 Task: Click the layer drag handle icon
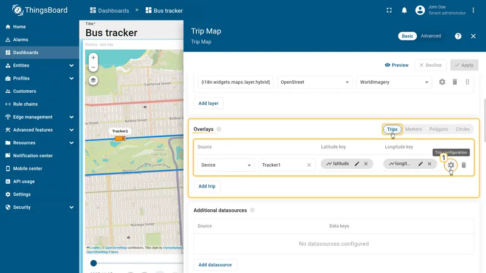[467, 82]
